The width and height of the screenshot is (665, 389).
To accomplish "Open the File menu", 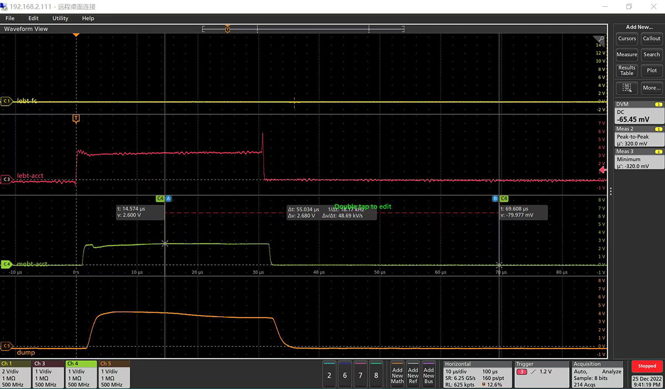I will coord(10,18).
